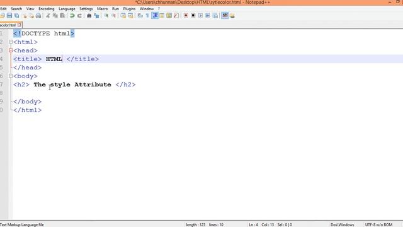This screenshot has height=227, width=403.
Task: Open Find with the binoculars icon
Action: coord(89,16)
